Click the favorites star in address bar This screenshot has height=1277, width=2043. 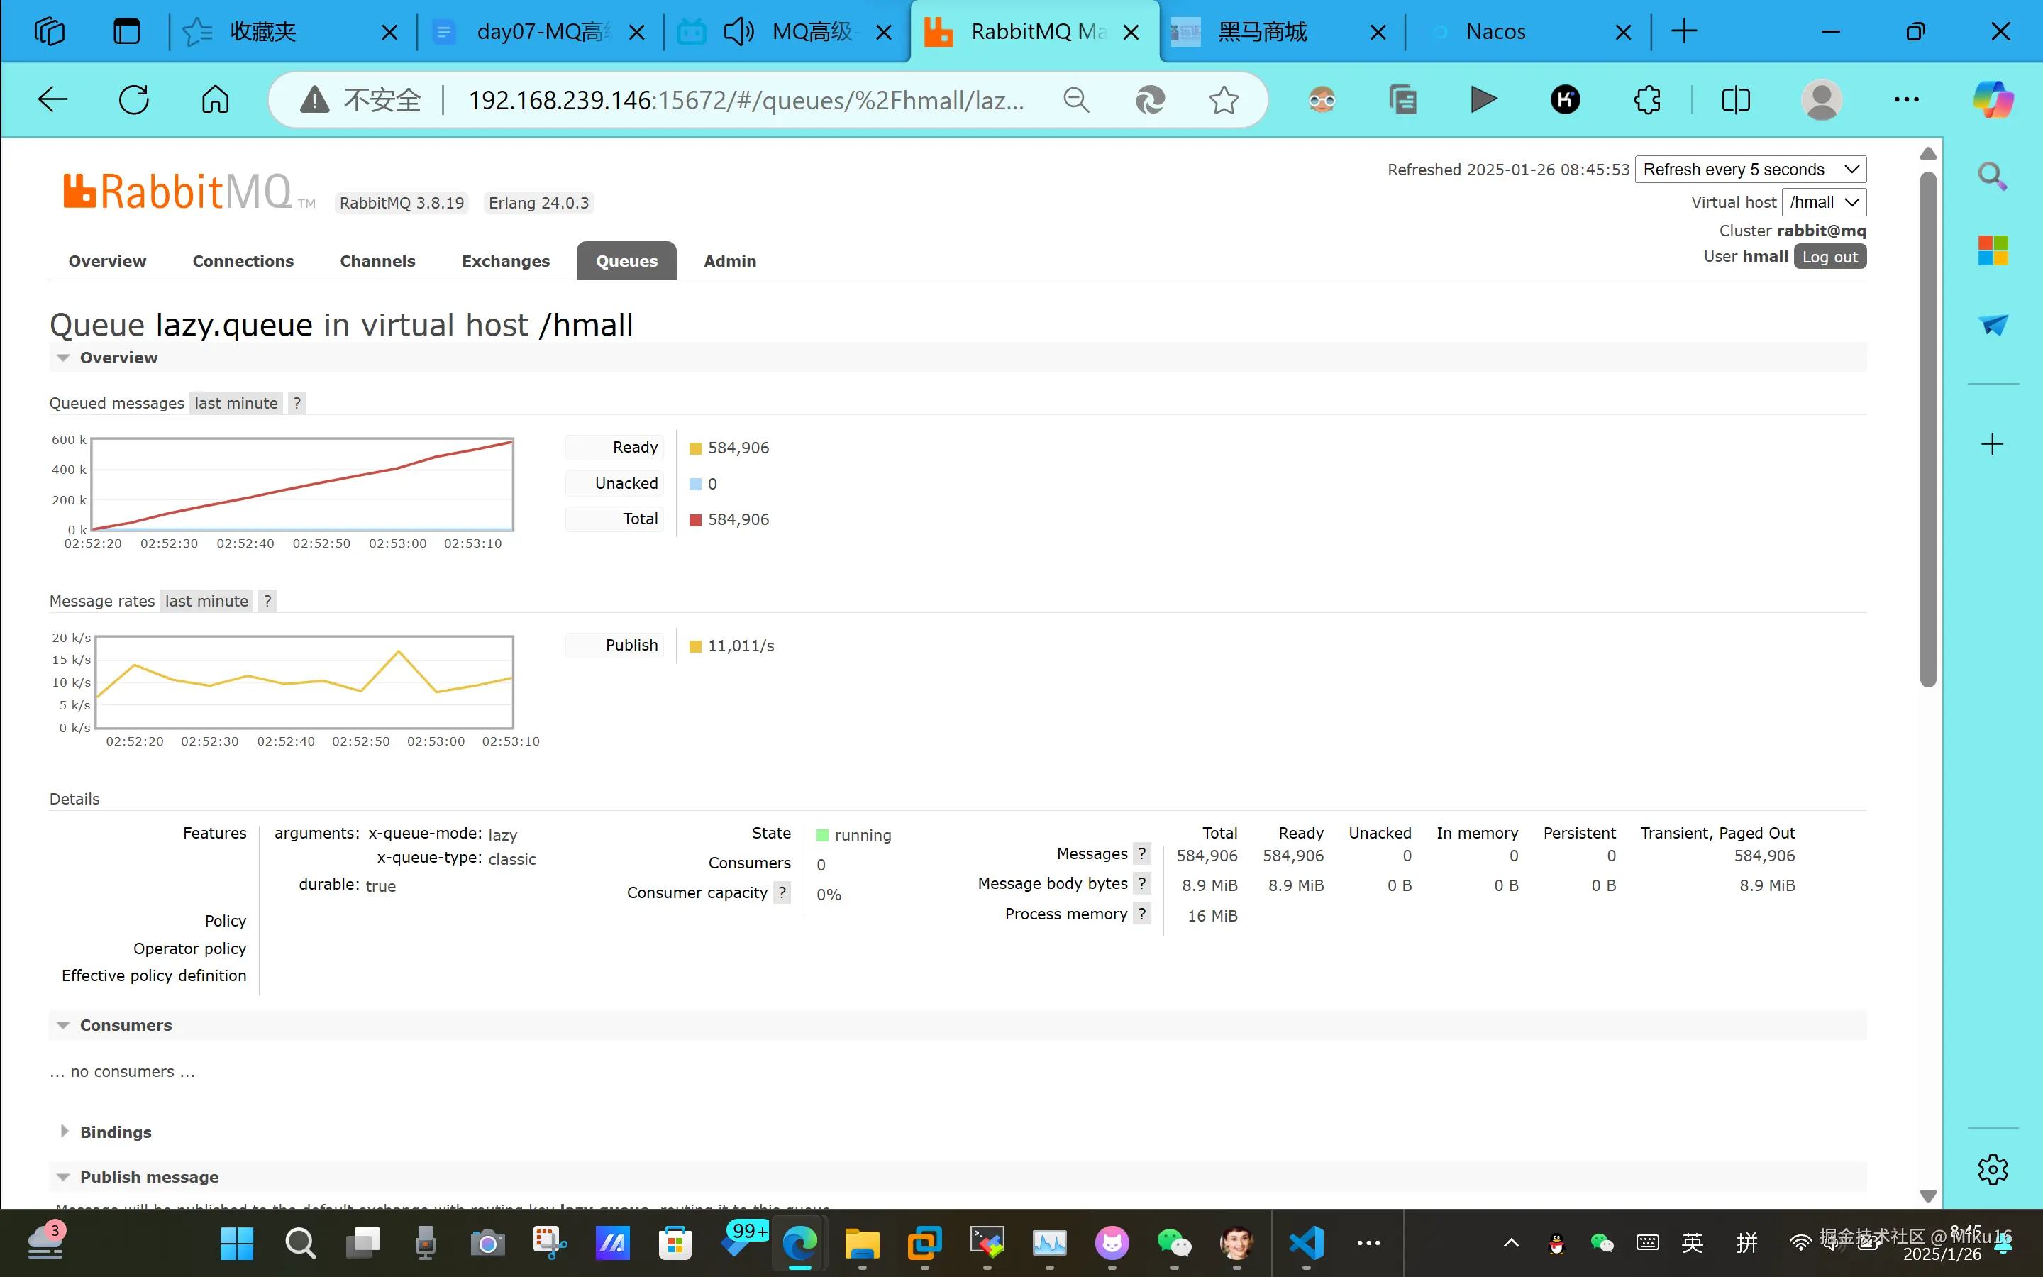click(x=1223, y=99)
